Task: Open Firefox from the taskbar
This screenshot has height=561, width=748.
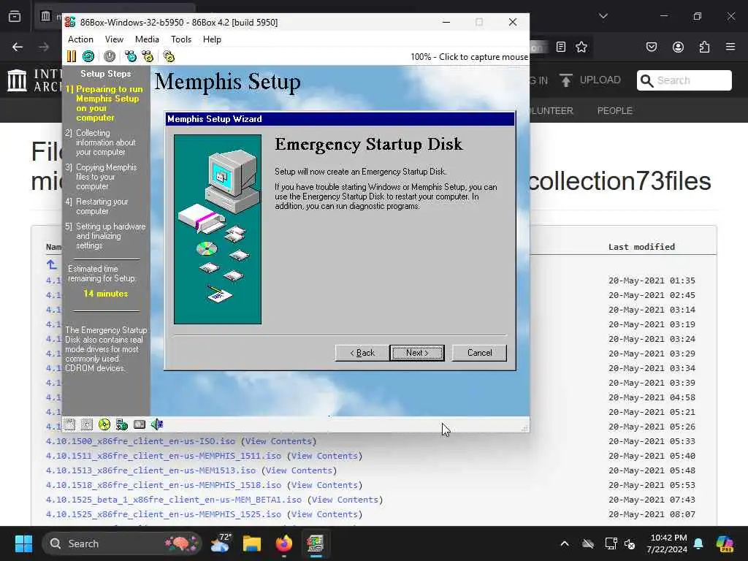Action: click(x=284, y=543)
